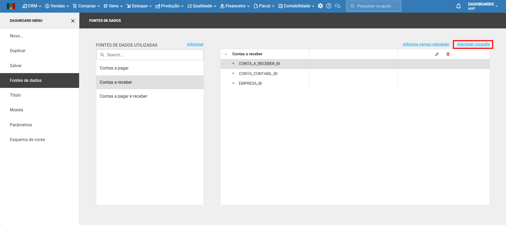Expand the CONTA_A_RECEBER_BI node
The width and height of the screenshot is (506, 235).
tap(233, 64)
